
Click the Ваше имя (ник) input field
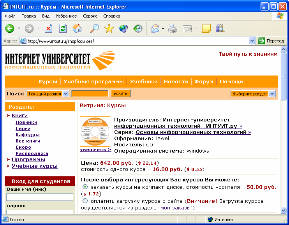tap(40, 197)
